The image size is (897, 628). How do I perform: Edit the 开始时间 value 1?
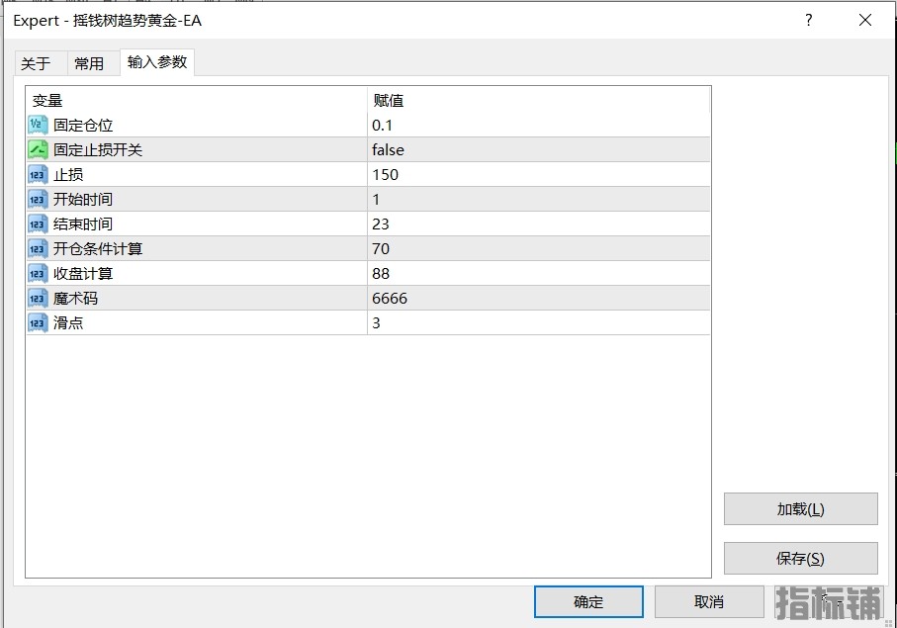(539, 199)
